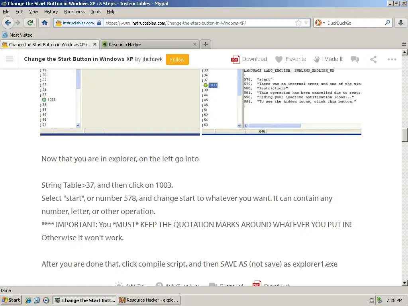Close the Resource Hacker tab
408x306 pixels.
point(194,45)
